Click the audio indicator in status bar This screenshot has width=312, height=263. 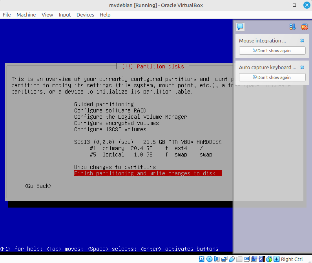pos(217,259)
